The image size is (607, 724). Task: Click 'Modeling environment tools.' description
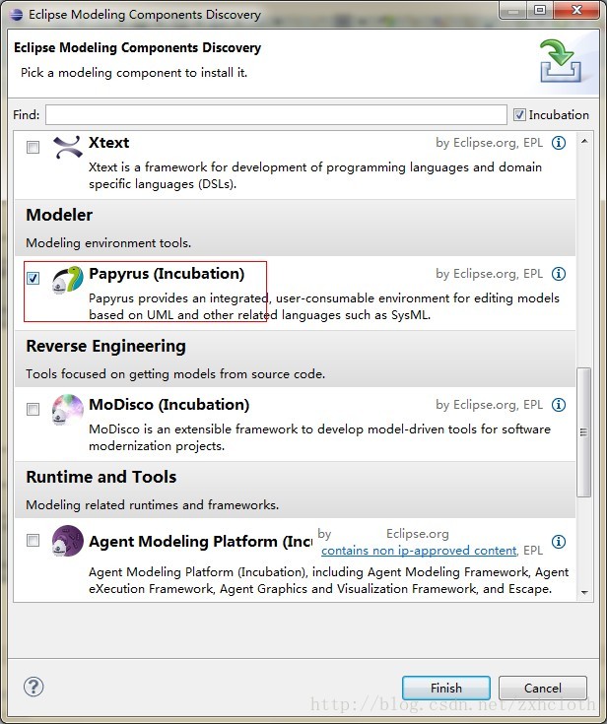[108, 243]
